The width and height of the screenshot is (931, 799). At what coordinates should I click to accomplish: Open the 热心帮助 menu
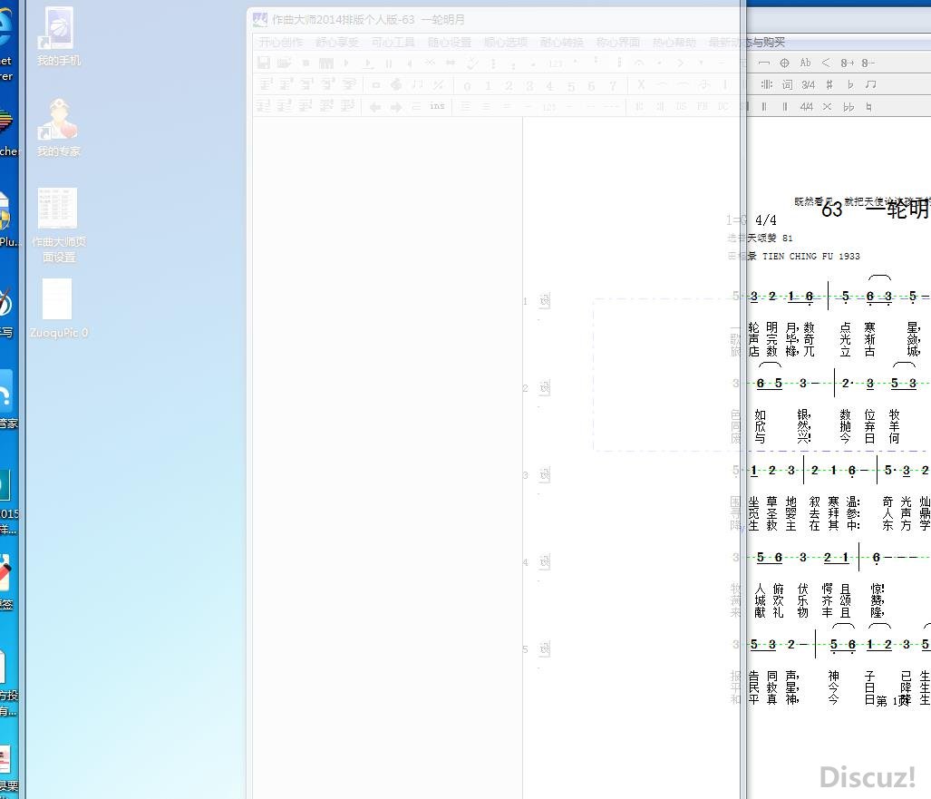coord(674,43)
